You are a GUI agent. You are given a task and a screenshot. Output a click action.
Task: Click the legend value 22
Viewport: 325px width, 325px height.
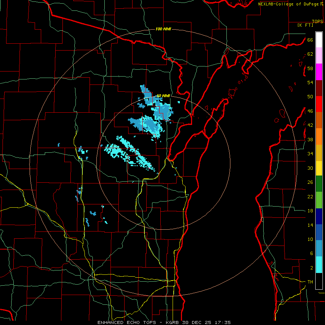310,196
